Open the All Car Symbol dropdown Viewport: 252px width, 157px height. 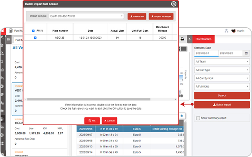(x=222, y=78)
